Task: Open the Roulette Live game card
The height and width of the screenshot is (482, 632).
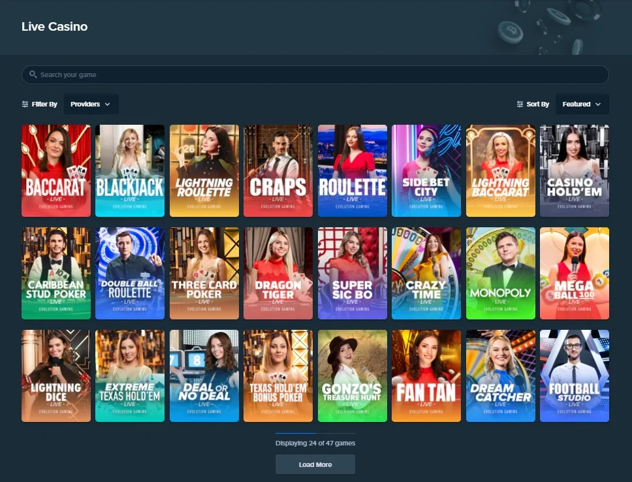Action: pos(353,170)
